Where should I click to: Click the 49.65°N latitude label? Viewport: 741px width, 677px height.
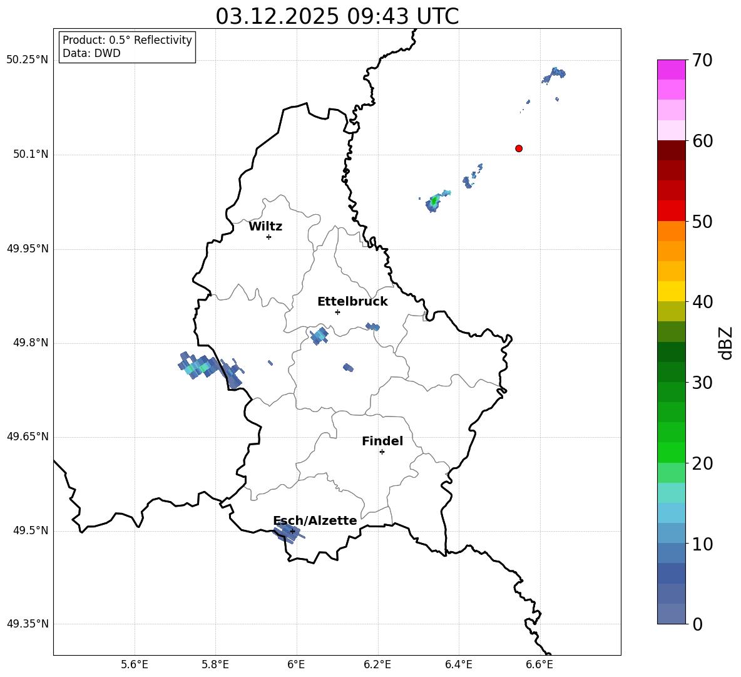tap(28, 437)
